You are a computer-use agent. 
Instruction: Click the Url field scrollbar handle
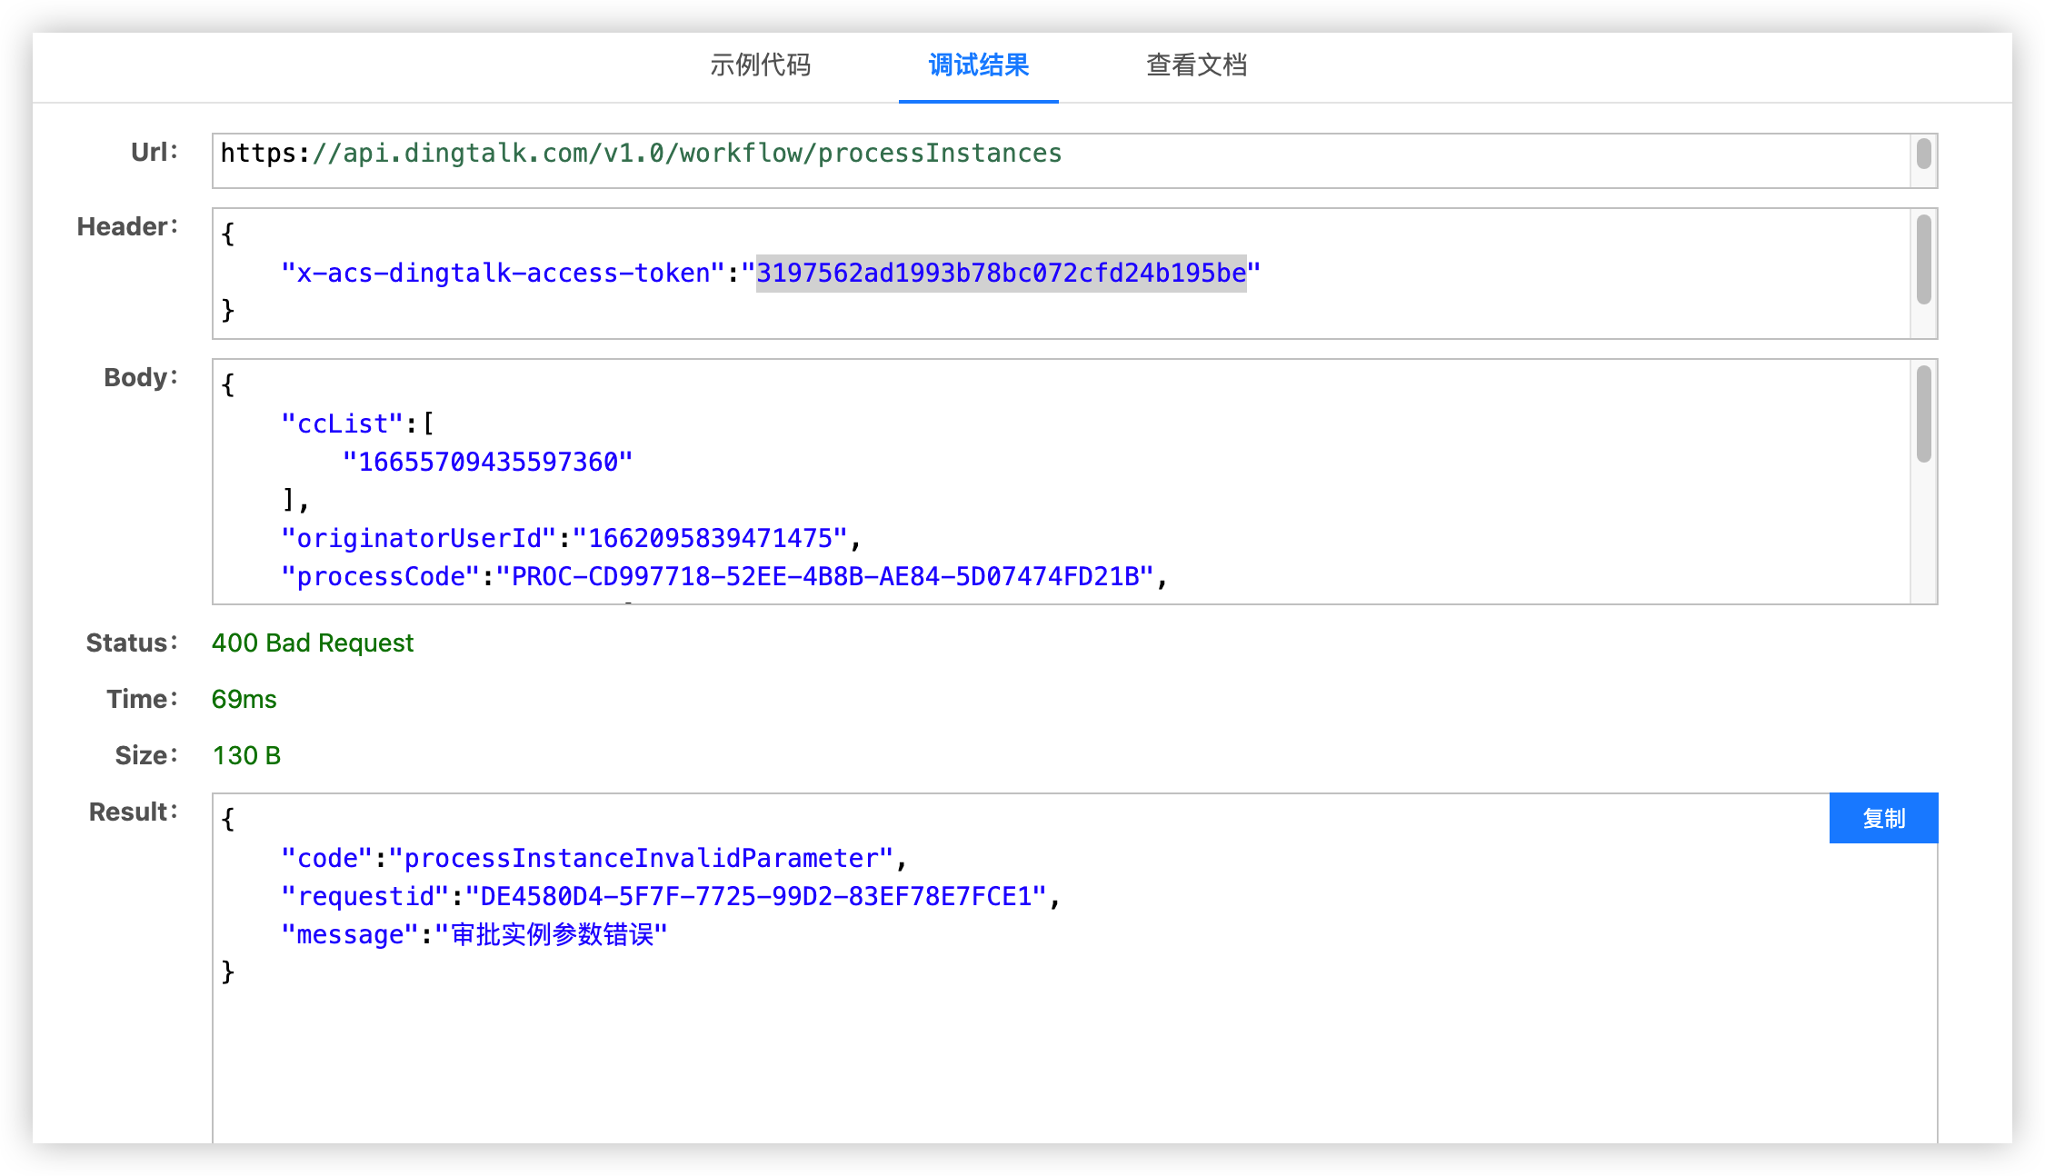(x=1923, y=154)
